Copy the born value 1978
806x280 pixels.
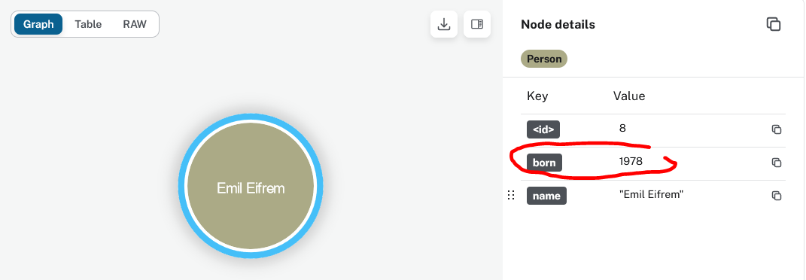[x=777, y=163]
